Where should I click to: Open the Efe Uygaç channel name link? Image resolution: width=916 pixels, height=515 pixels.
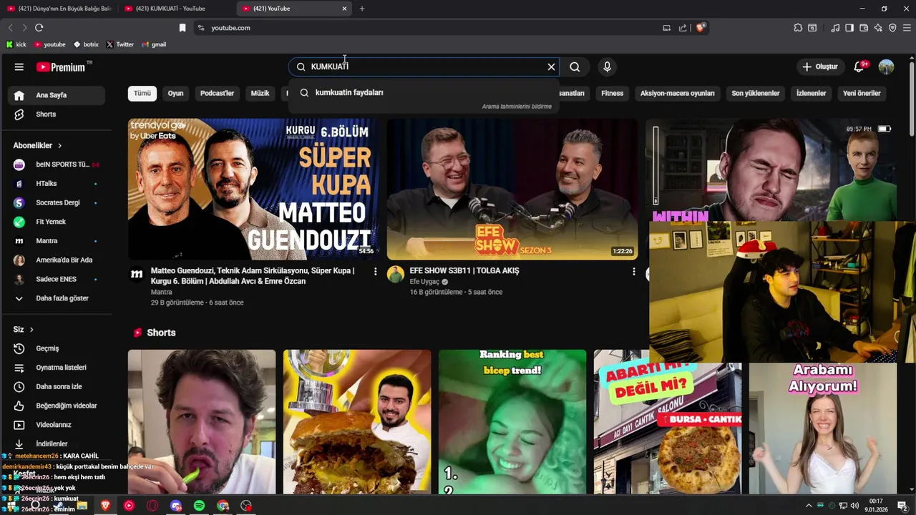click(425, 282)
